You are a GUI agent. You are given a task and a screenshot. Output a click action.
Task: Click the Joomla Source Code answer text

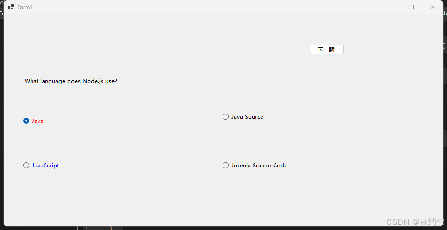[259, 165]
